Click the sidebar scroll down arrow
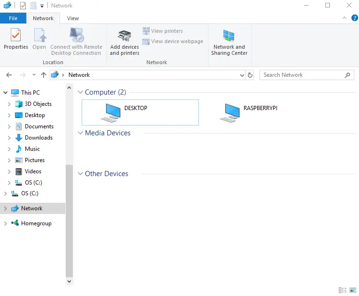The height and width of the screenshot is (296, 359). pyautogui.click(x=69, y=281)
